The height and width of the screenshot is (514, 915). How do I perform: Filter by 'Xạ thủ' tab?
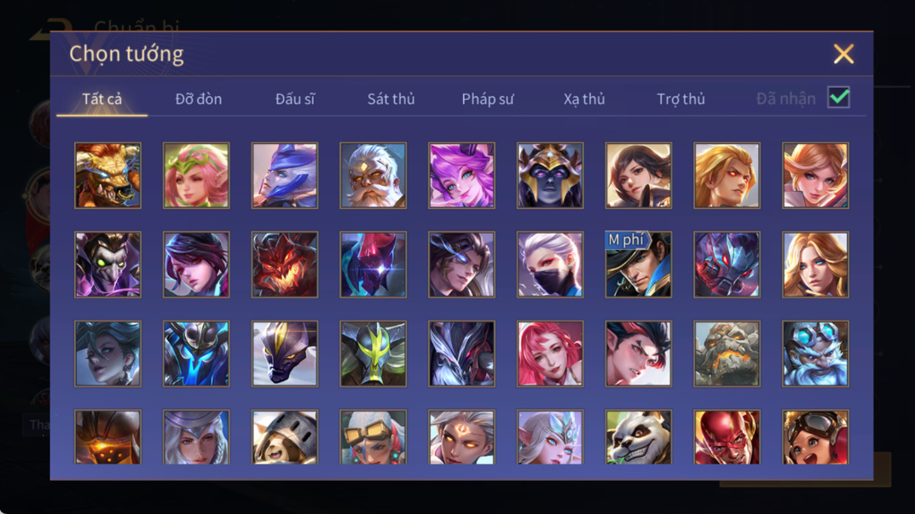point(584,99)
